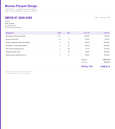115x129 pixels.
Task: Select the Barres de seuil laiton row
Action: pos(57,39)
